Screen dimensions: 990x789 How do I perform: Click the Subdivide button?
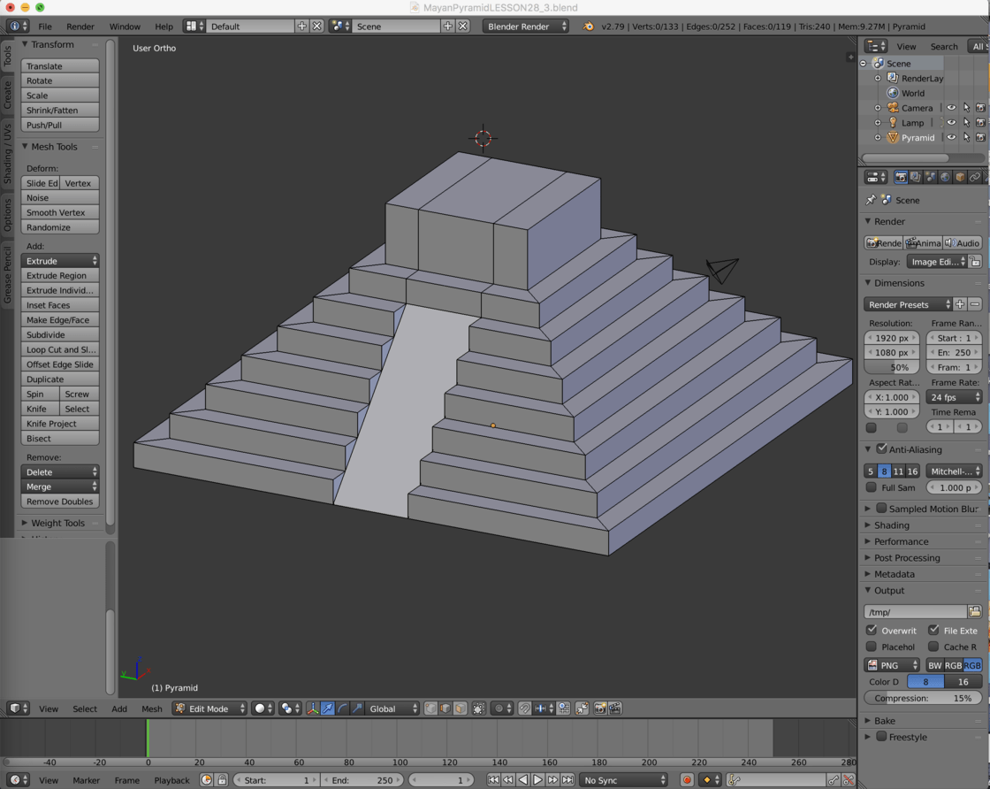60,334
